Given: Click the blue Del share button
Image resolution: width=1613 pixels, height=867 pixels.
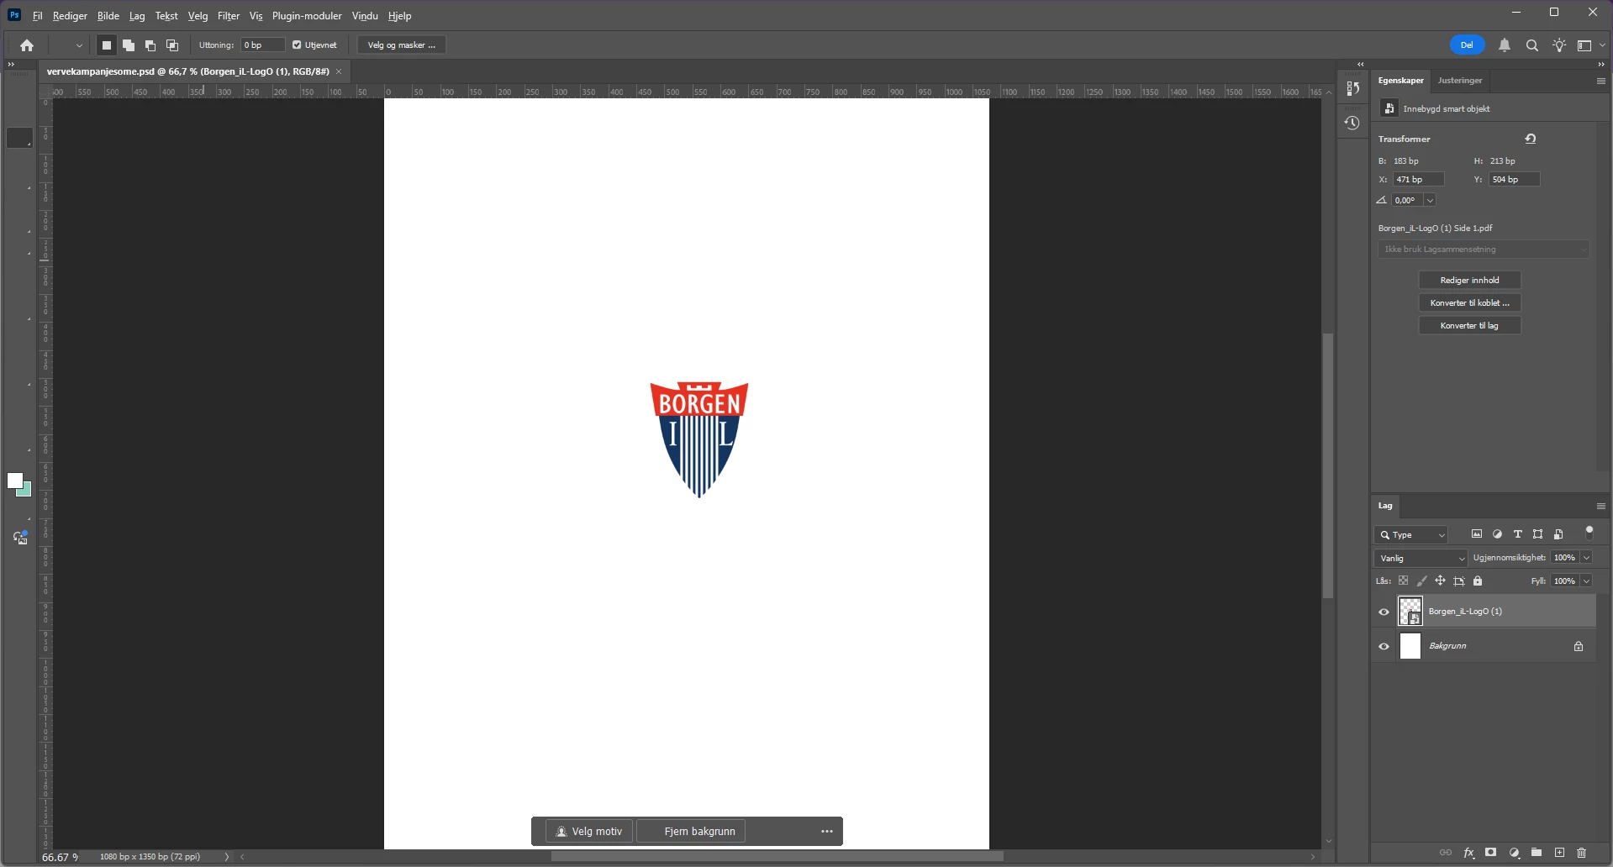Looking at the screenshot, I should pos(1467,45).
